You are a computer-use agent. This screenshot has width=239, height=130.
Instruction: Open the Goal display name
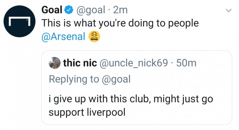(x=51, y=10)
